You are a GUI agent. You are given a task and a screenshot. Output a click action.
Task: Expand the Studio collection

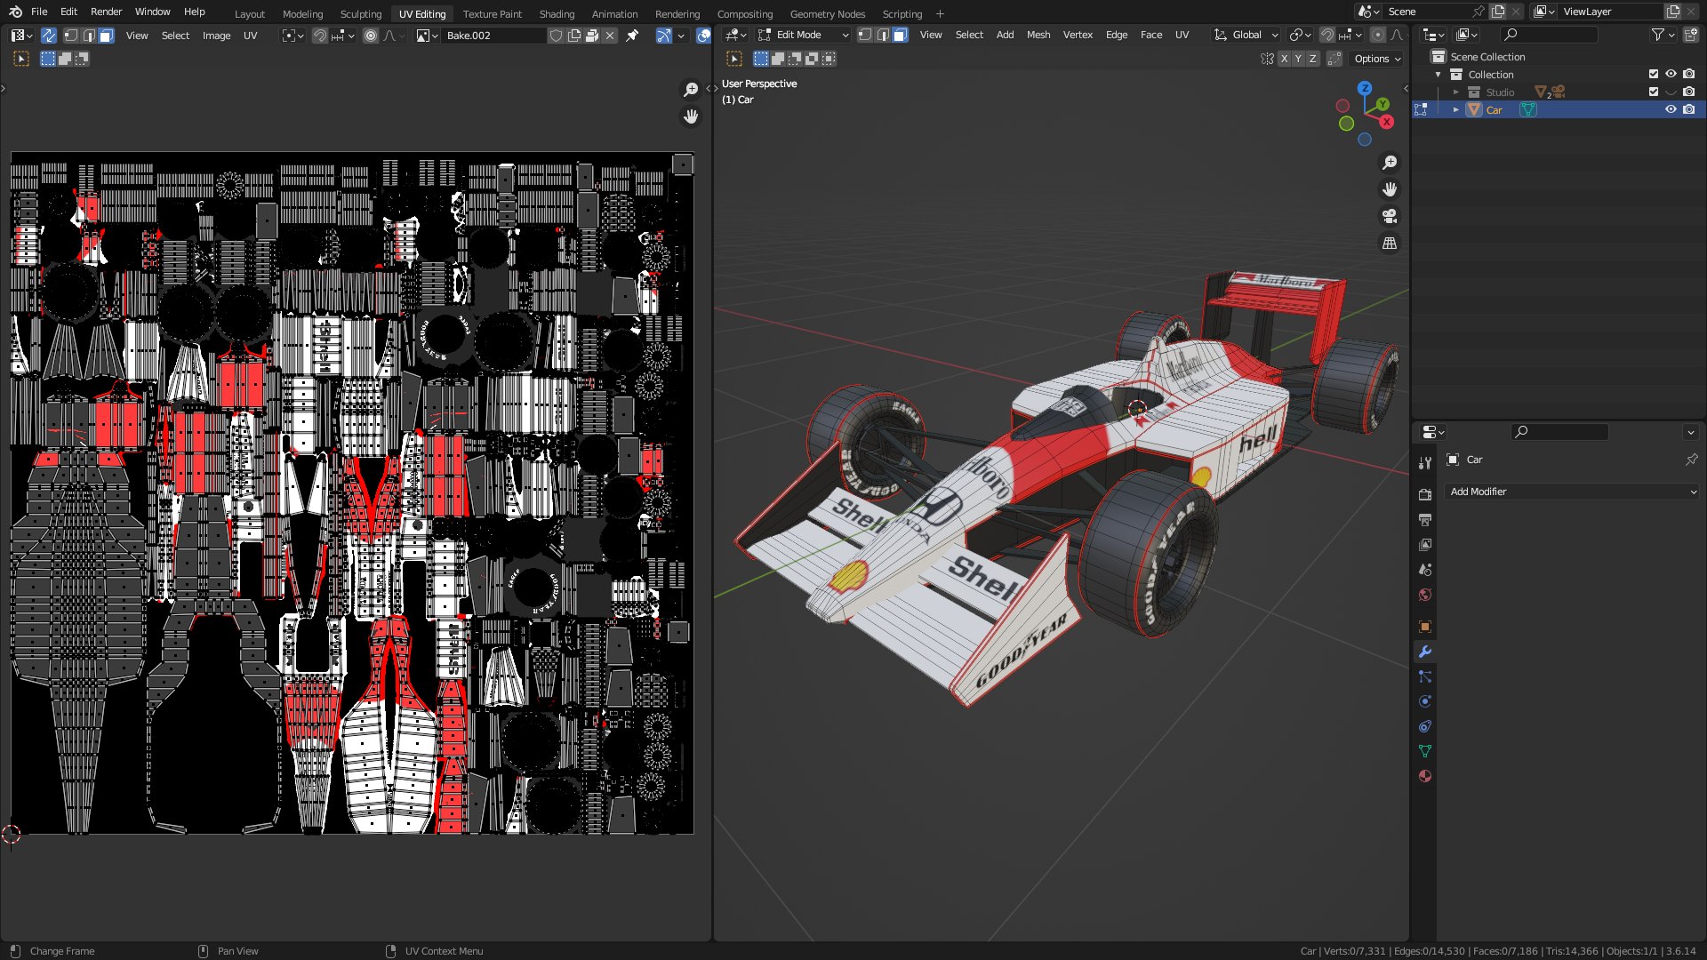(x=1455, y=92)
